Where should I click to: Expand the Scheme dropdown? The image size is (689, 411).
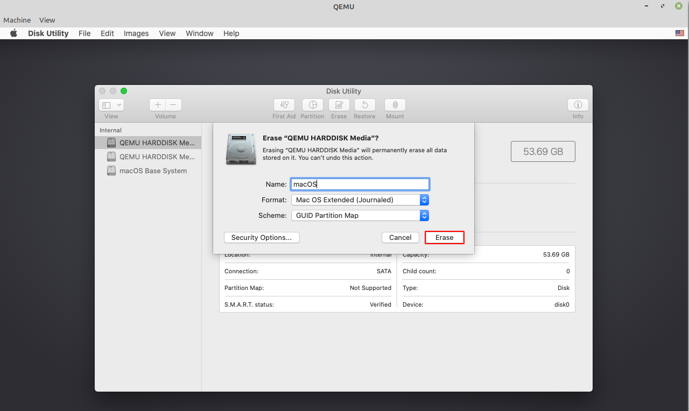(360, 215)
